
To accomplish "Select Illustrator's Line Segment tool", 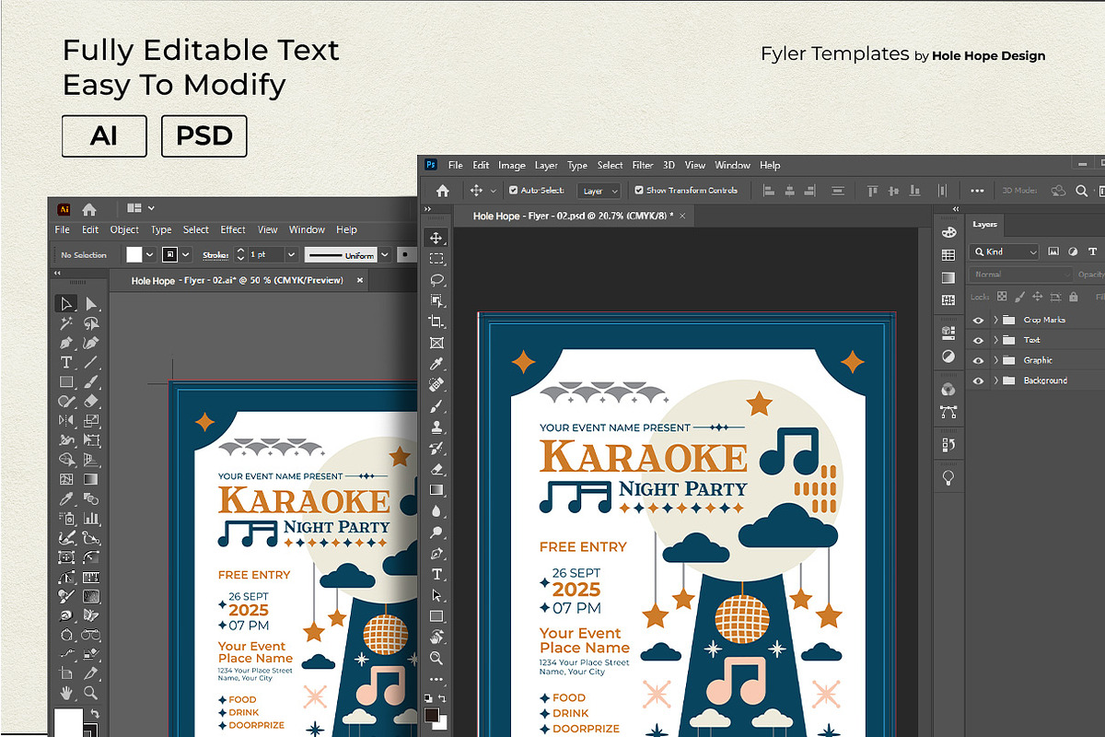I will (x=91, y=362).
